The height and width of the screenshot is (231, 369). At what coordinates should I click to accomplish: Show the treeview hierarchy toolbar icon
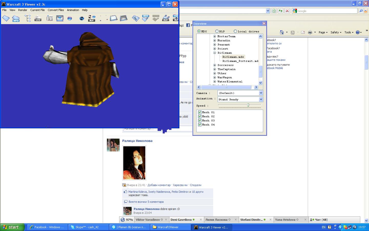(27, 18)
